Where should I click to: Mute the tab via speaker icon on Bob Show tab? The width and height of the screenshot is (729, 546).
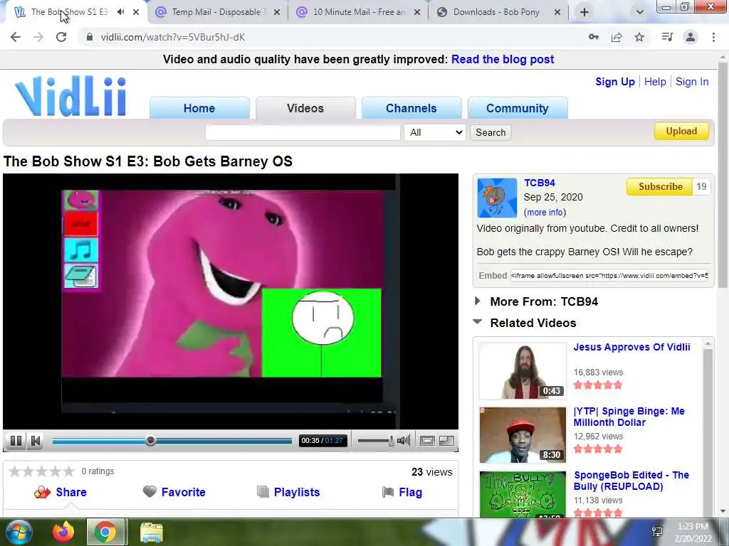tap(121, 12)
